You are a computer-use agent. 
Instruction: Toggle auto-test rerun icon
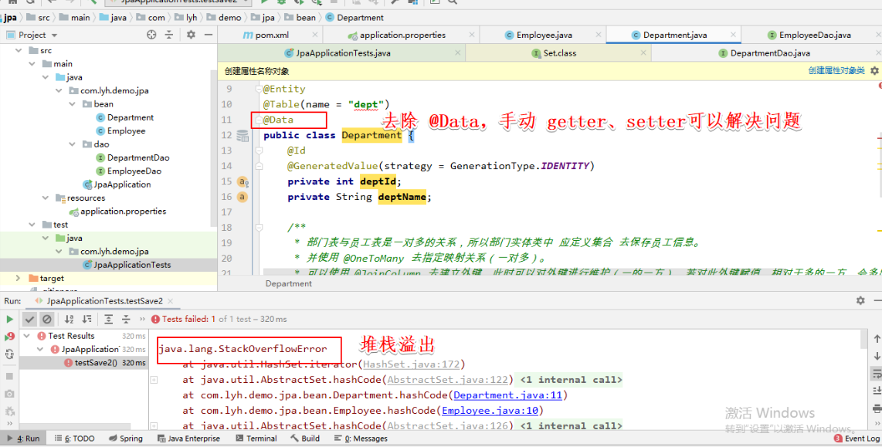(x=9, y=354)
